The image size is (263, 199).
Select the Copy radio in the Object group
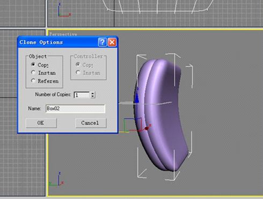click(33, 64)
